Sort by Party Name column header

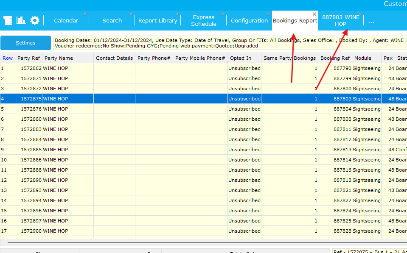tap(68, 58)
